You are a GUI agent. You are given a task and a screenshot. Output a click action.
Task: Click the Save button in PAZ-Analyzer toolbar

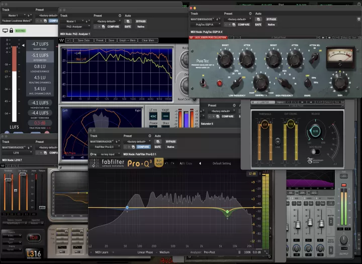(x=111, y=40)
